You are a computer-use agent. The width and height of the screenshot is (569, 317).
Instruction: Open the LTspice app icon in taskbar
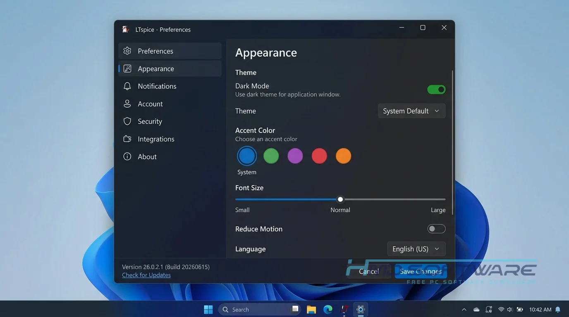344,310
